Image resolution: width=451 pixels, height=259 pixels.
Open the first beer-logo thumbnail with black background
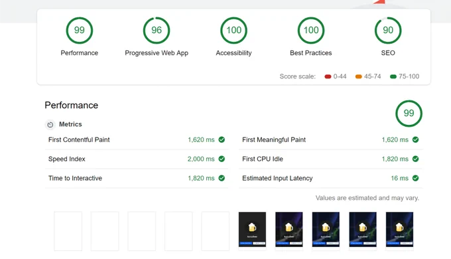pos(252,230)
